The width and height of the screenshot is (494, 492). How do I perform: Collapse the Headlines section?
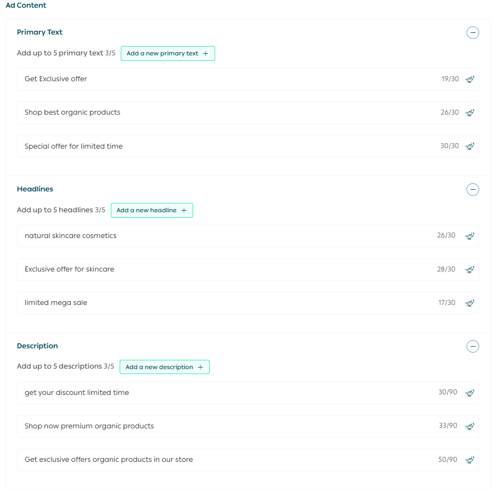pyautogui.click(x=473, y=190)
